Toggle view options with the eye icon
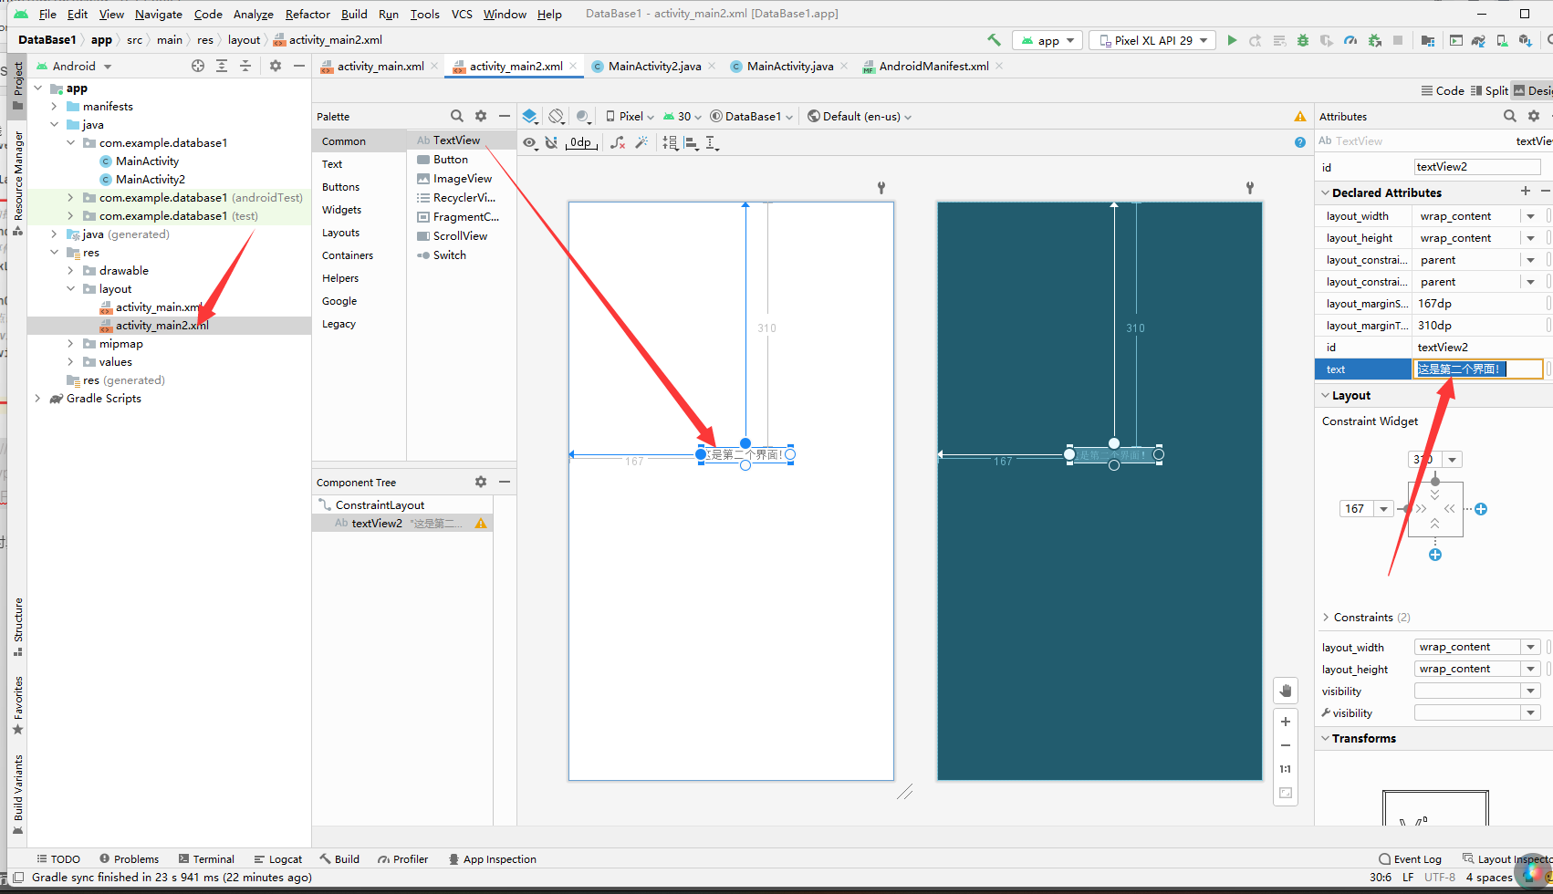 (x=530, y=142)
